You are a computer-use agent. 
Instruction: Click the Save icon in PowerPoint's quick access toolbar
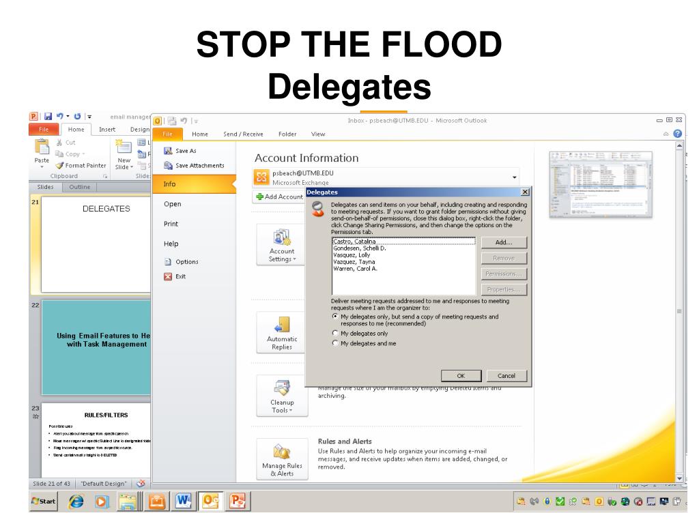click(48, 116)
